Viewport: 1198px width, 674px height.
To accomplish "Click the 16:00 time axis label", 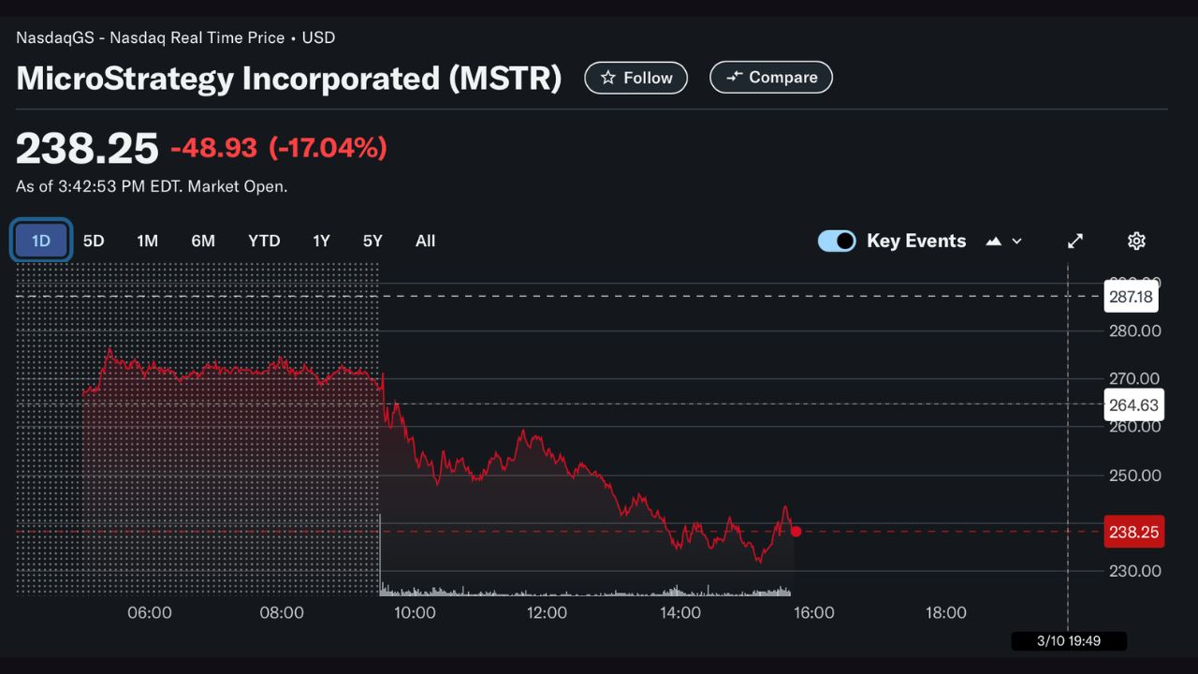I will point(813,612).
